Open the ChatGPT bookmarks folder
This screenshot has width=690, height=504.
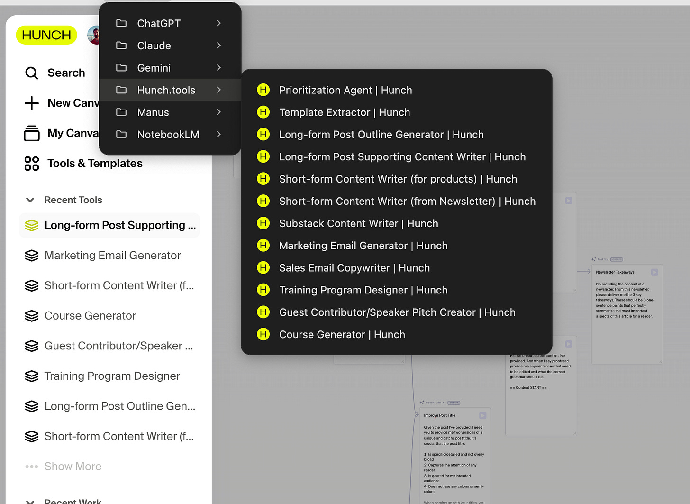tap(170, 23)
